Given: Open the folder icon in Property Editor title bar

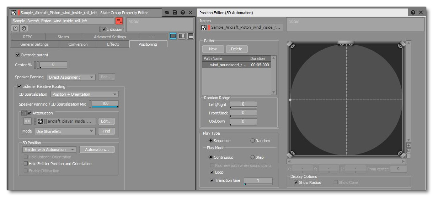Looking at the screenshot, I should coord(167,13).
